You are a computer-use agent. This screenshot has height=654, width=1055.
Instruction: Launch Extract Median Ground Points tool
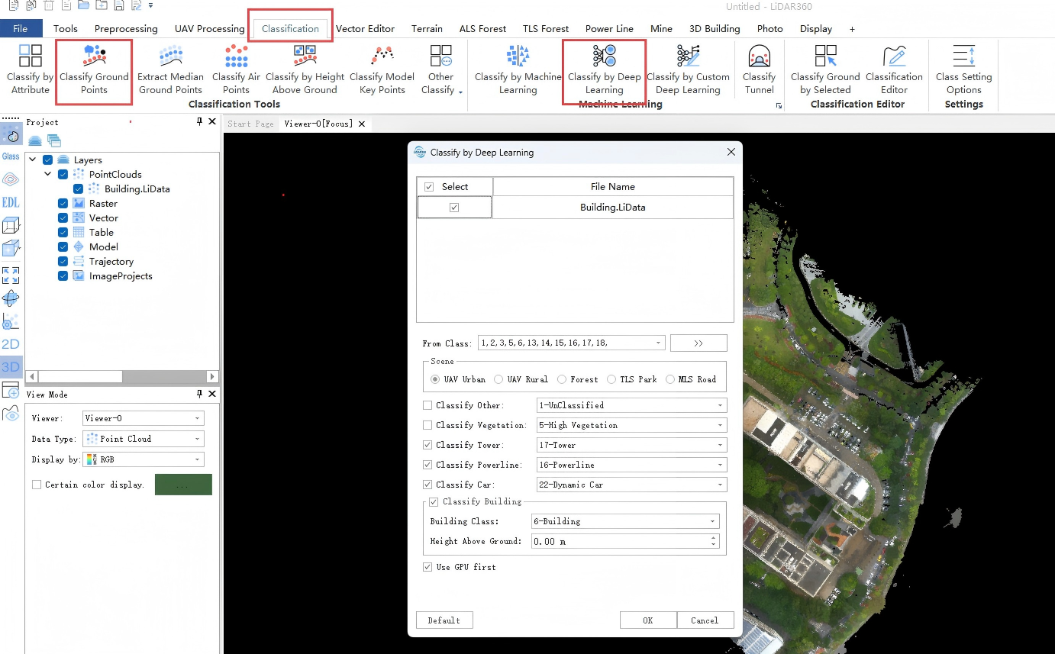(x=170, y=70)
